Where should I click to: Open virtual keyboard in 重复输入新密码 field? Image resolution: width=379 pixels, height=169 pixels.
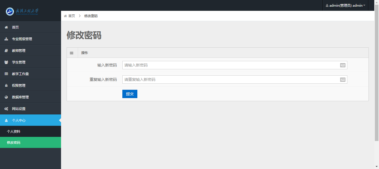point(343,80)
